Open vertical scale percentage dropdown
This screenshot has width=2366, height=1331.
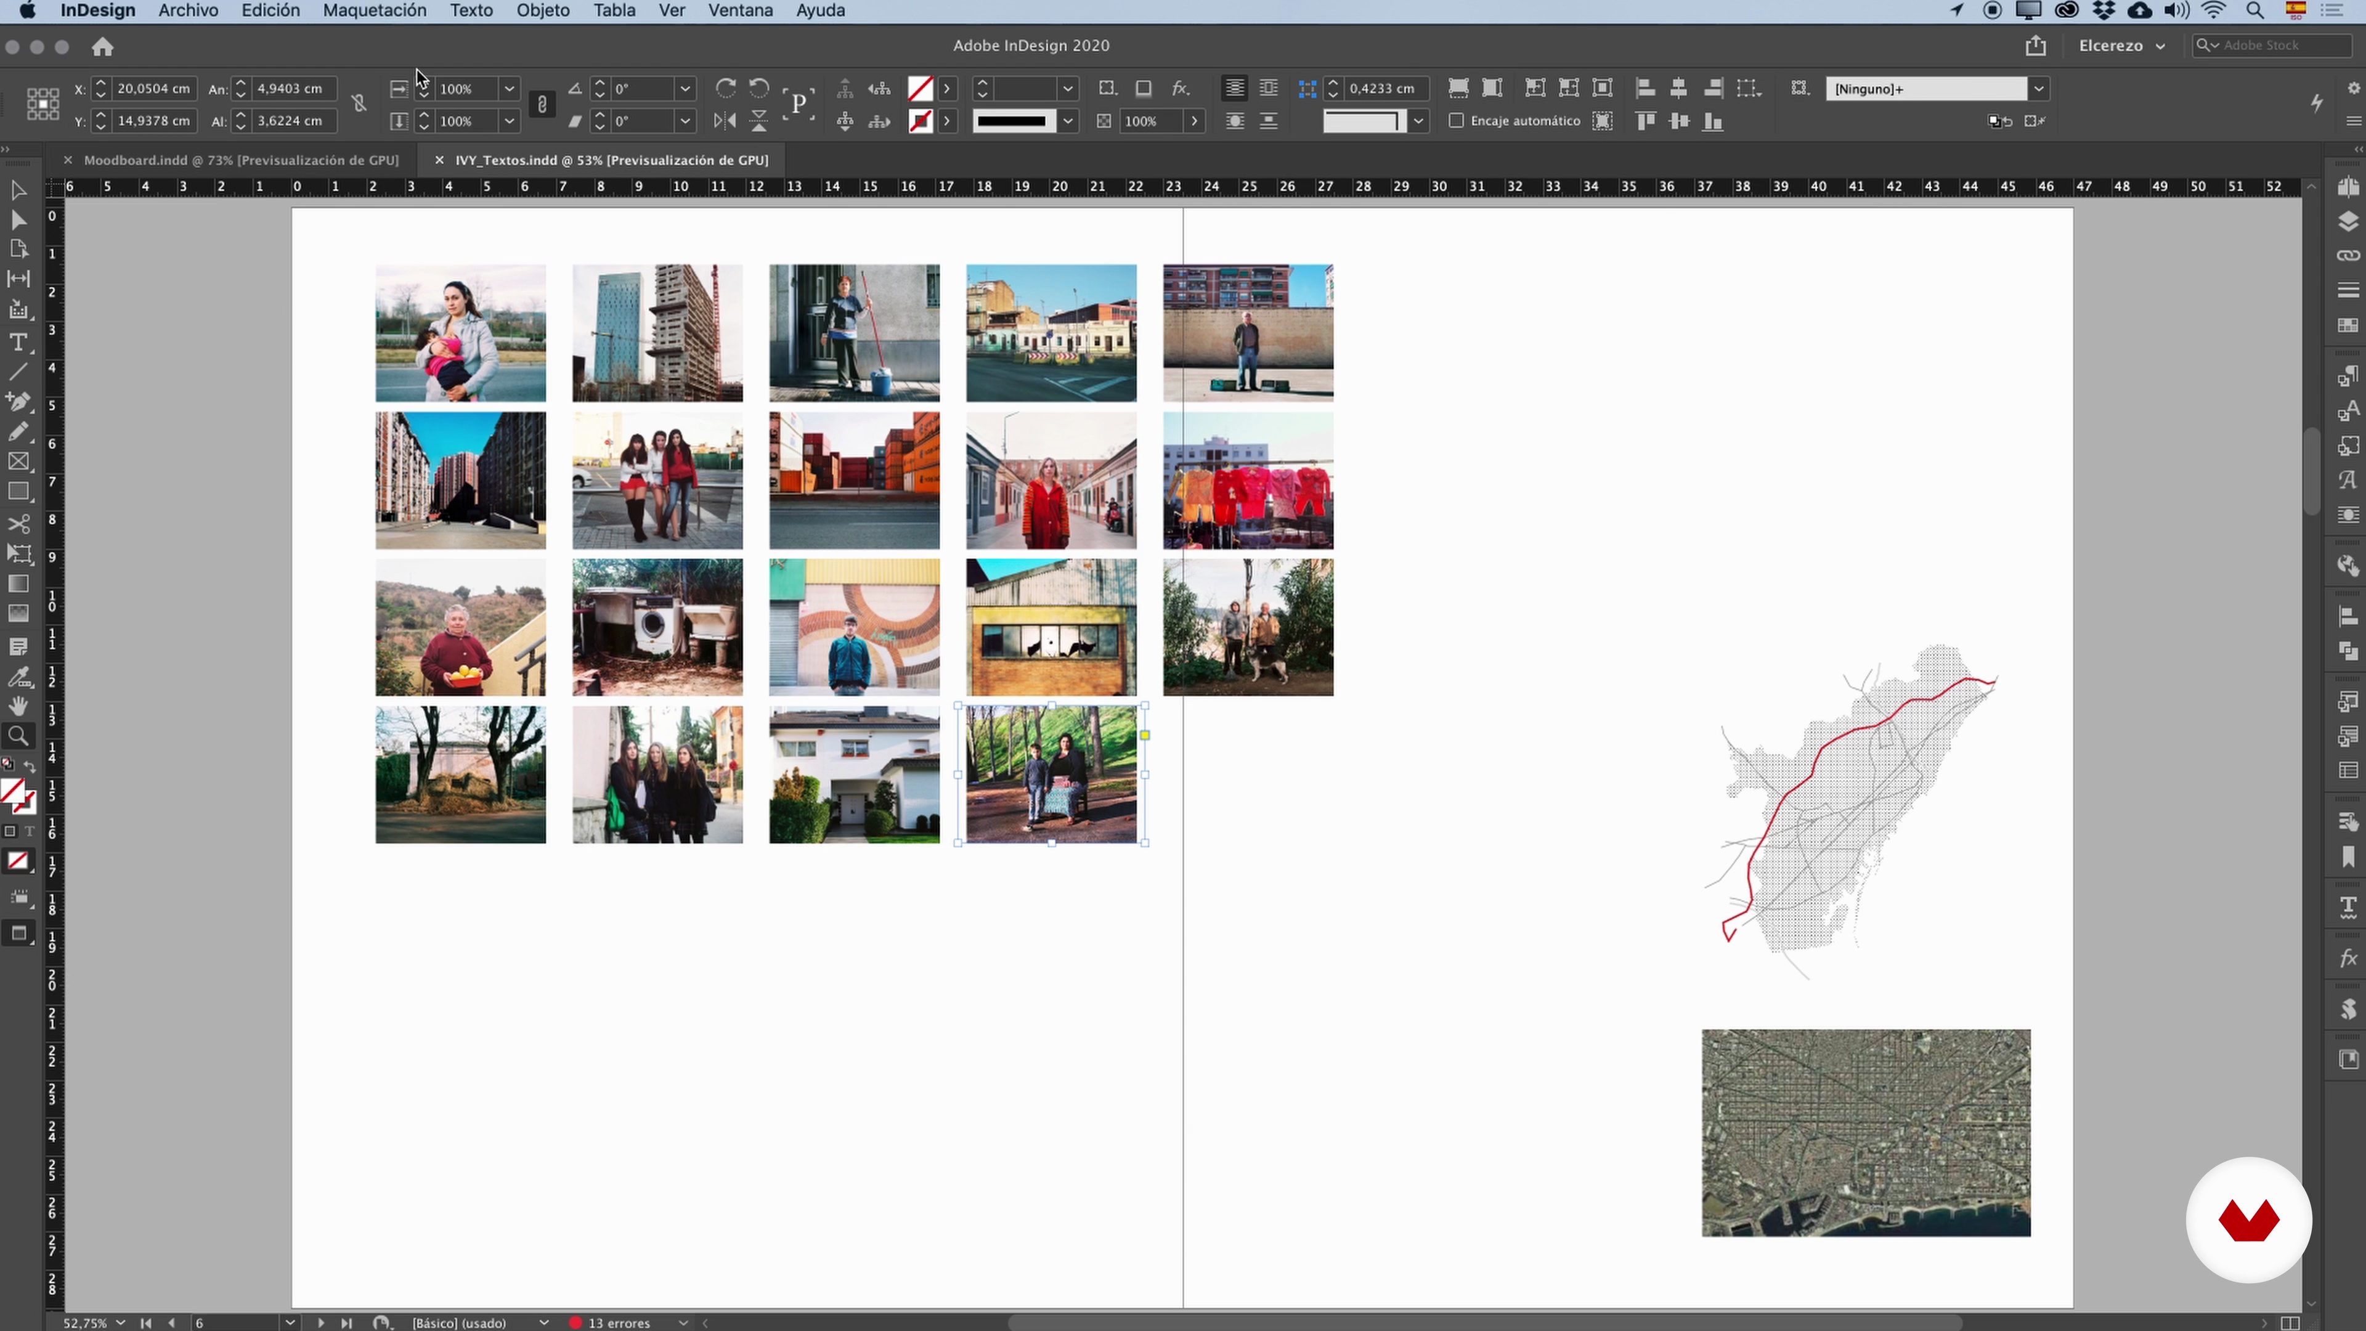pos(509,120)
